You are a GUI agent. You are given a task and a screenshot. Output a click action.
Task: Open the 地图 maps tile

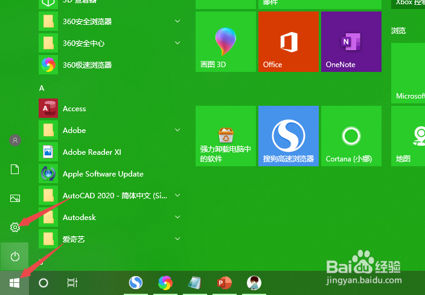[x=408, y=136]
